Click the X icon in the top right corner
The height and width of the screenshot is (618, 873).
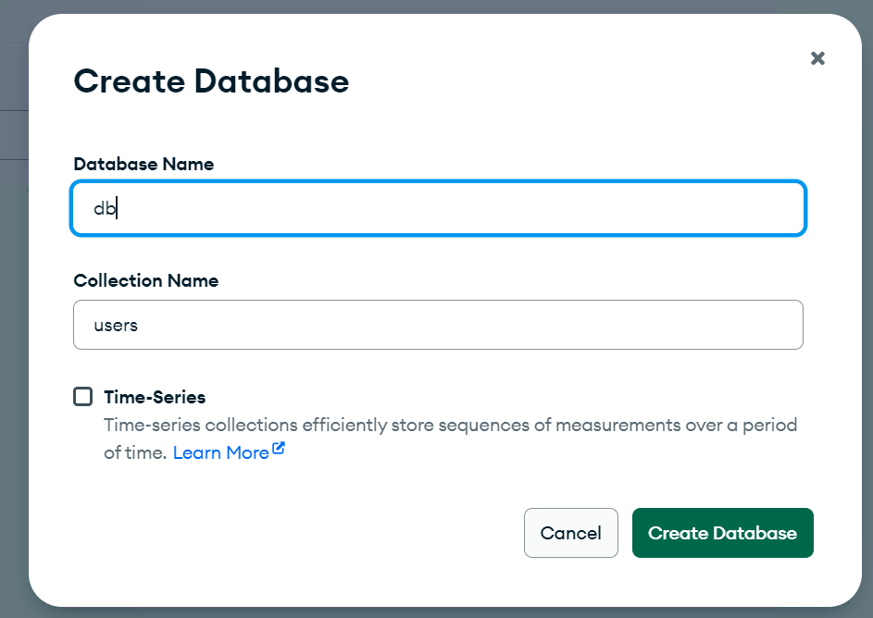tap(817, 58)
